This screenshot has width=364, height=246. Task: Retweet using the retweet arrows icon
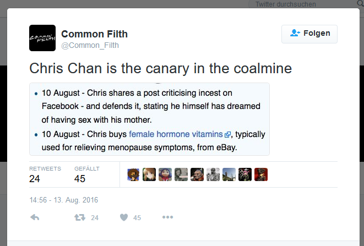point(80,217)
